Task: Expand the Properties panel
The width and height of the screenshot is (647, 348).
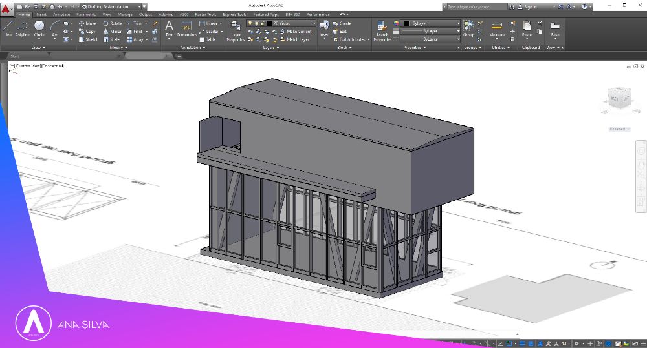Action: pos(414,48)
